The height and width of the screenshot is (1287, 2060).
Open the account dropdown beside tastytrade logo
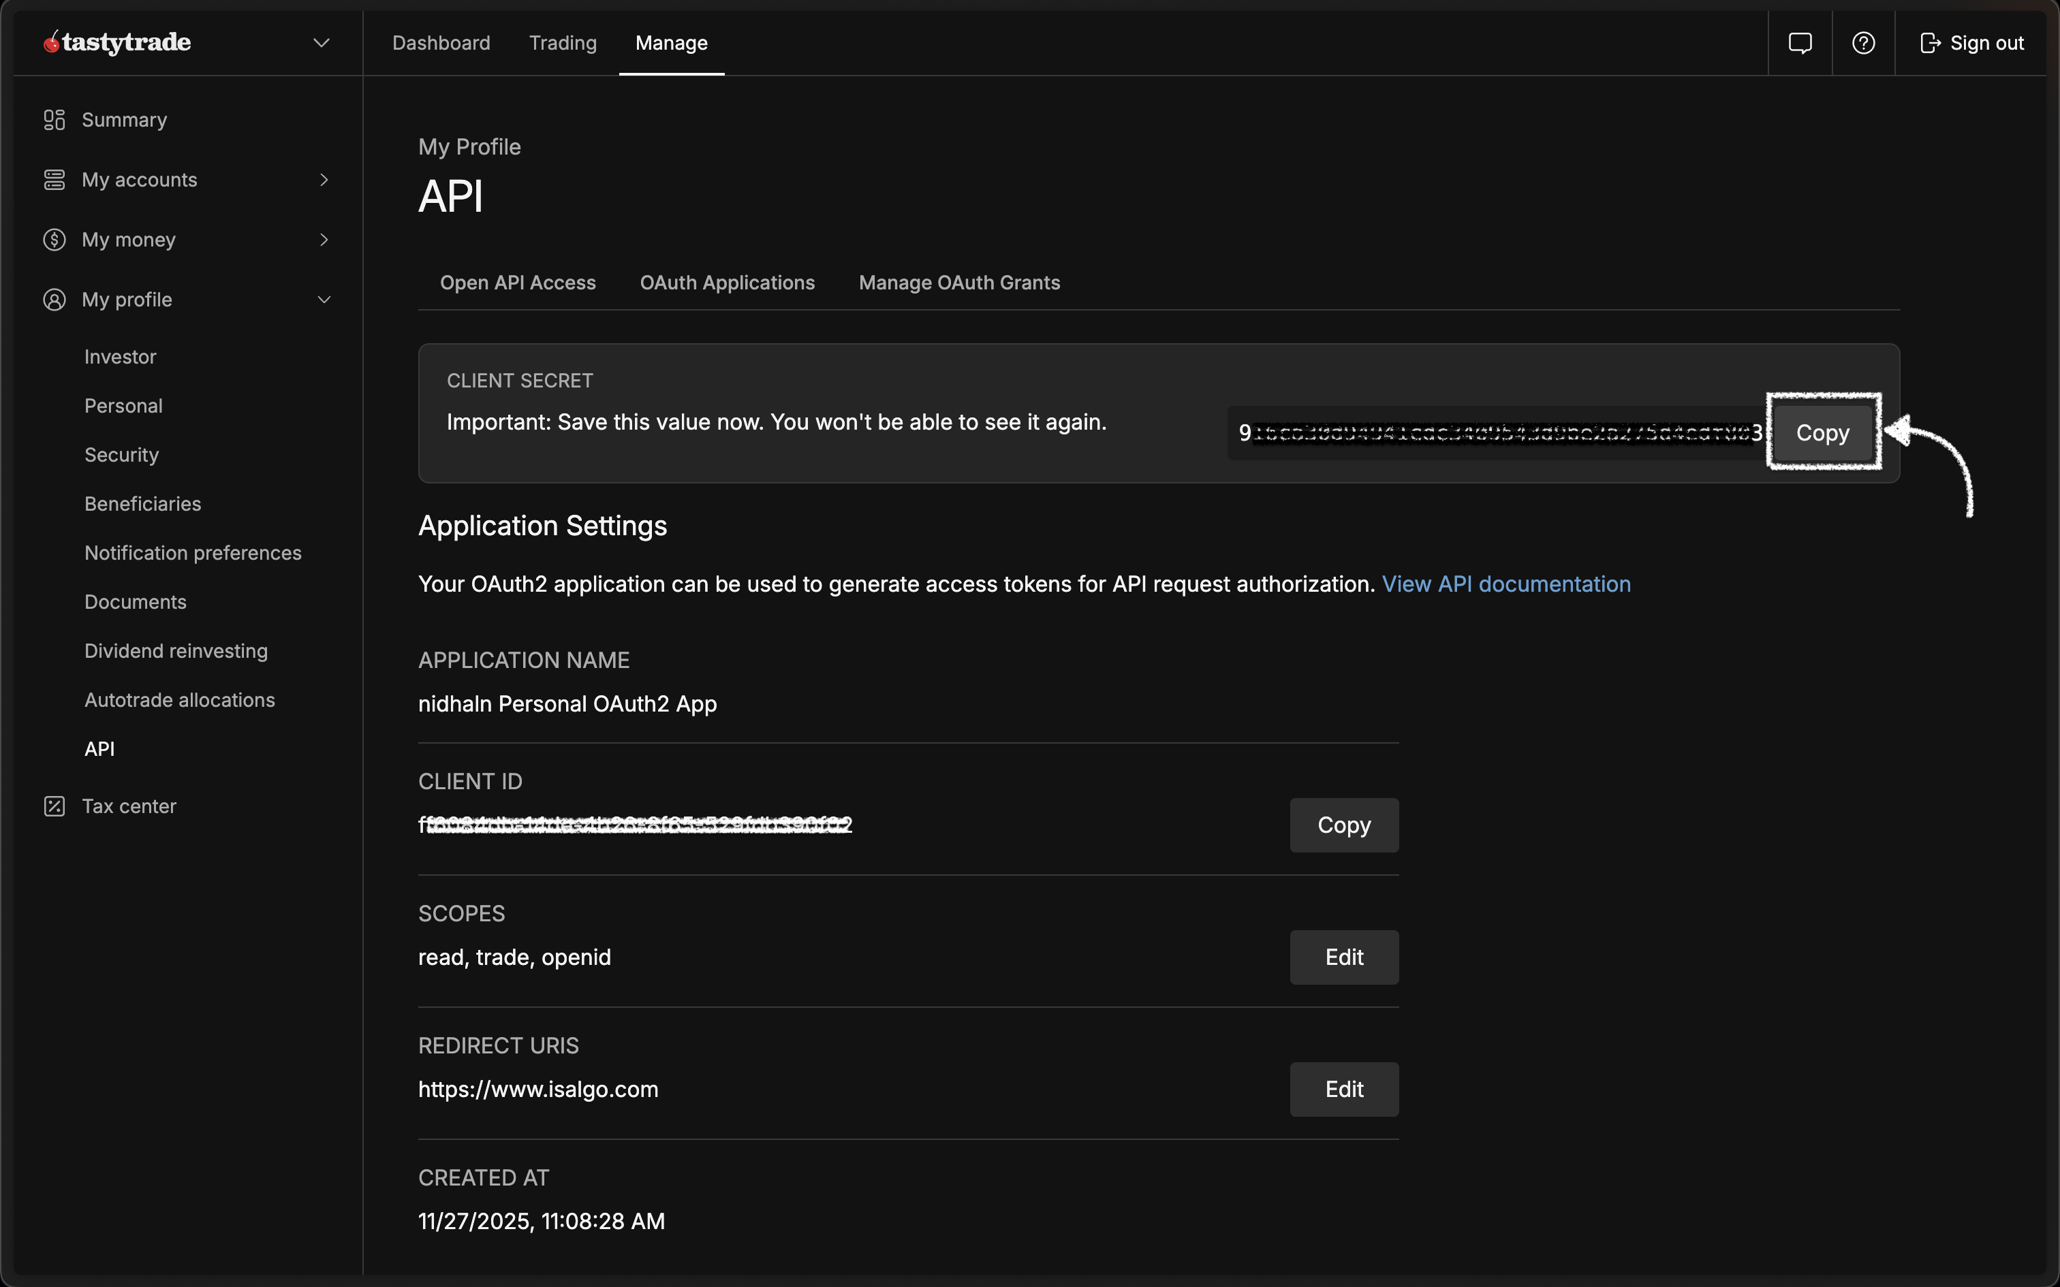click(x=321, y=42)
